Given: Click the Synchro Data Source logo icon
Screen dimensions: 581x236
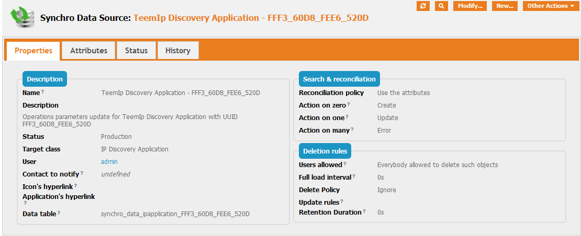Looking at the screenshot, I should coord(22,17).
